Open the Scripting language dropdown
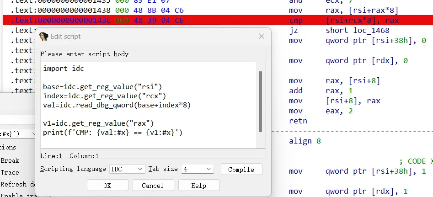 (127, 169)
